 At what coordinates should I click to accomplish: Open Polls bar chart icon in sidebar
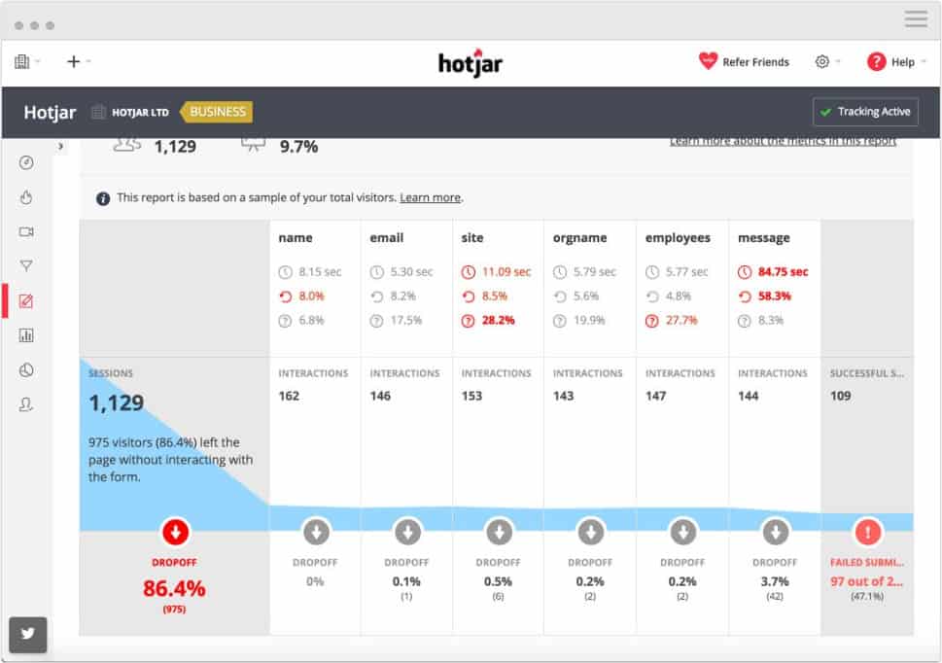[26, 335]
